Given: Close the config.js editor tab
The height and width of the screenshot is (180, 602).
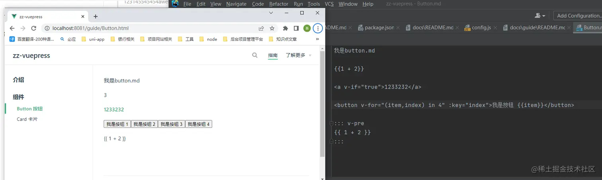Looking at the screenshot, I should click(x=495, y=27).
